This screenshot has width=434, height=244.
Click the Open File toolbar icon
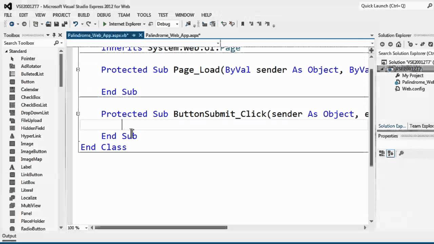(x=48, y=24)
